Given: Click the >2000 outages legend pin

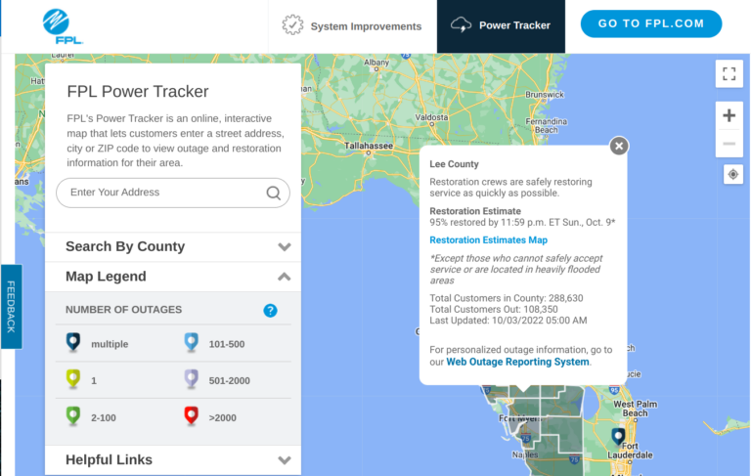Looking at the screenshot, I should click(192, 415).
